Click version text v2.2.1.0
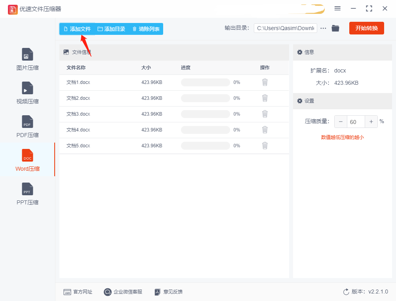The image size is (396, 301). 378,292
